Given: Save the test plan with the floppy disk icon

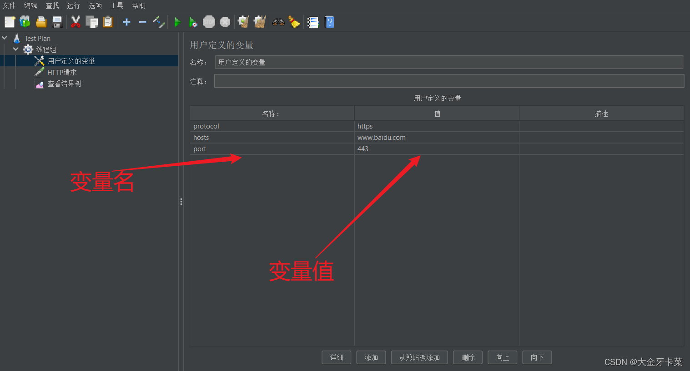Looking at the screenshot, I should click(x=57, y=22).
